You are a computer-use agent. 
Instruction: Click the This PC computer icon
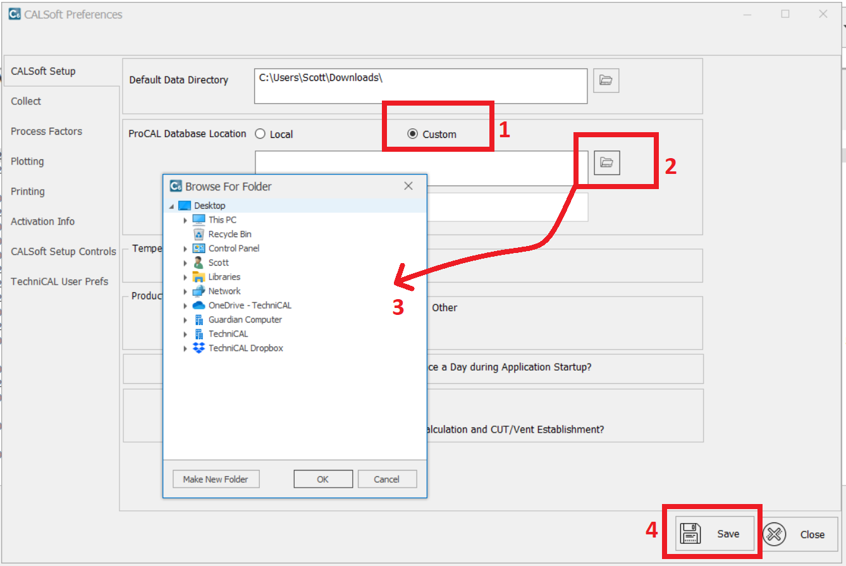point(199,219)
